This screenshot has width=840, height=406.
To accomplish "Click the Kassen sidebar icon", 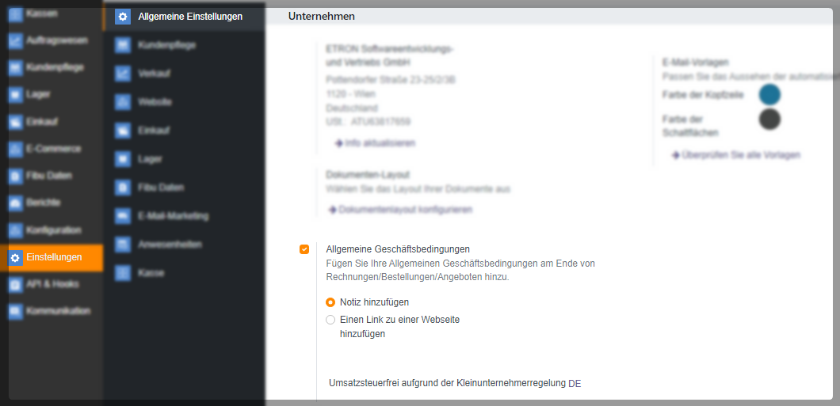I will [x=15, y=13].
